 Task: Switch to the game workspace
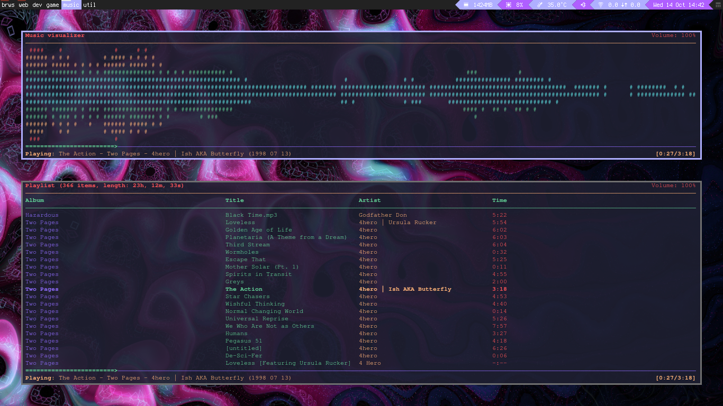[52, 5]
